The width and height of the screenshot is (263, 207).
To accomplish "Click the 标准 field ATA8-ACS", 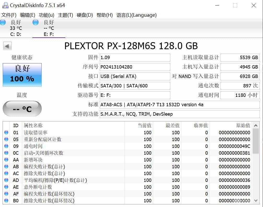I will tap(180, 105).
